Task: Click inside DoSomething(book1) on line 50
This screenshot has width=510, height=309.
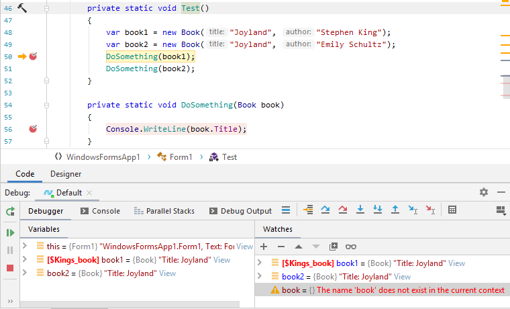Action: coord(150,56)
